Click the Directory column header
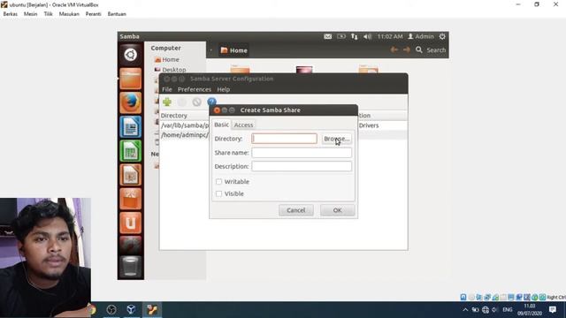Viewport: 566px width, 318px height. coord(174,116)
